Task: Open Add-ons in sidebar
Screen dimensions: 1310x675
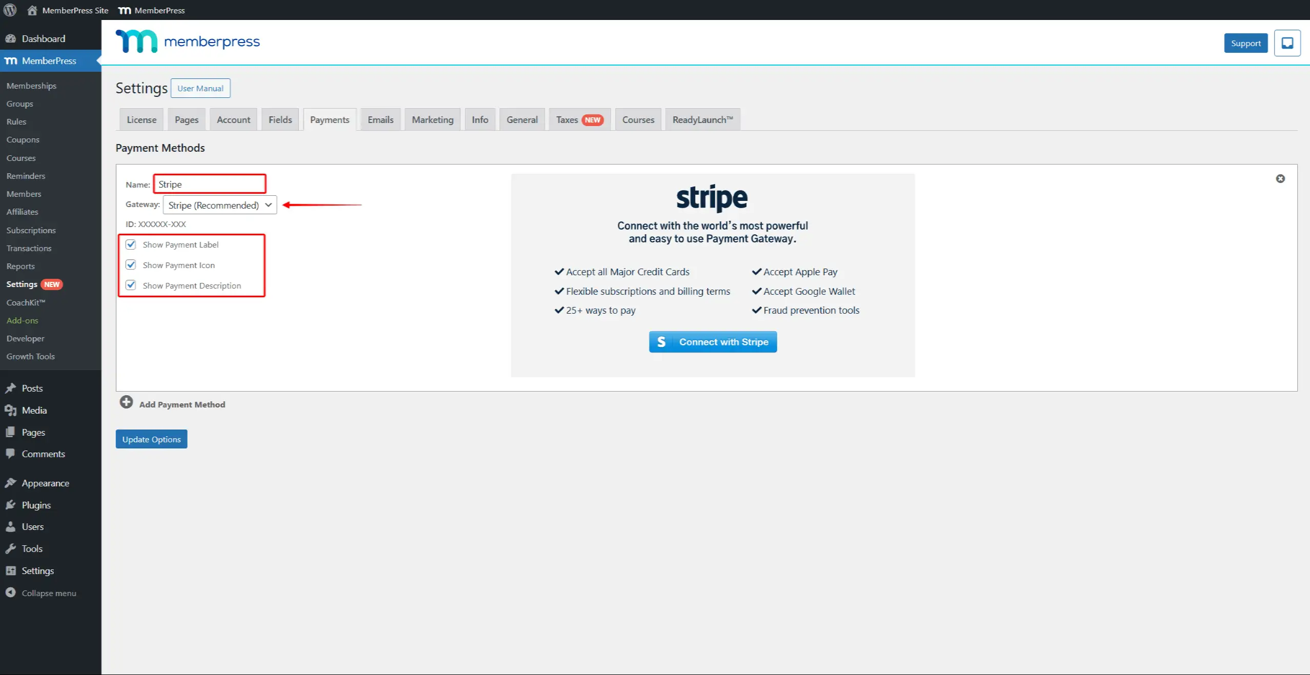Action: (x=22, y=320)
